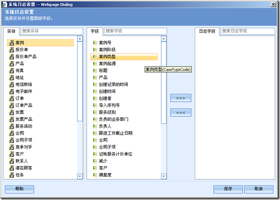Click the field icon beside 案例阶段
Screen dimensions: 280x200
[95, 50]
